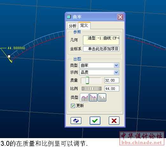Click the 质量 slider handle

(x=87, y=80)
